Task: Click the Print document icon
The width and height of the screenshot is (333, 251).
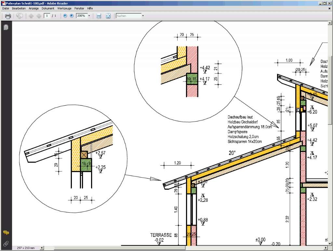Action: [8, 16]
